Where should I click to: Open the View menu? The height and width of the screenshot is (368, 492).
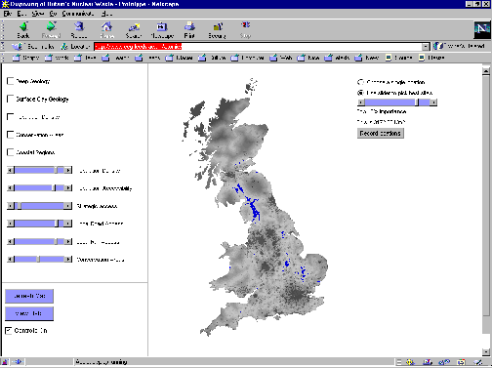coord(38,14)
